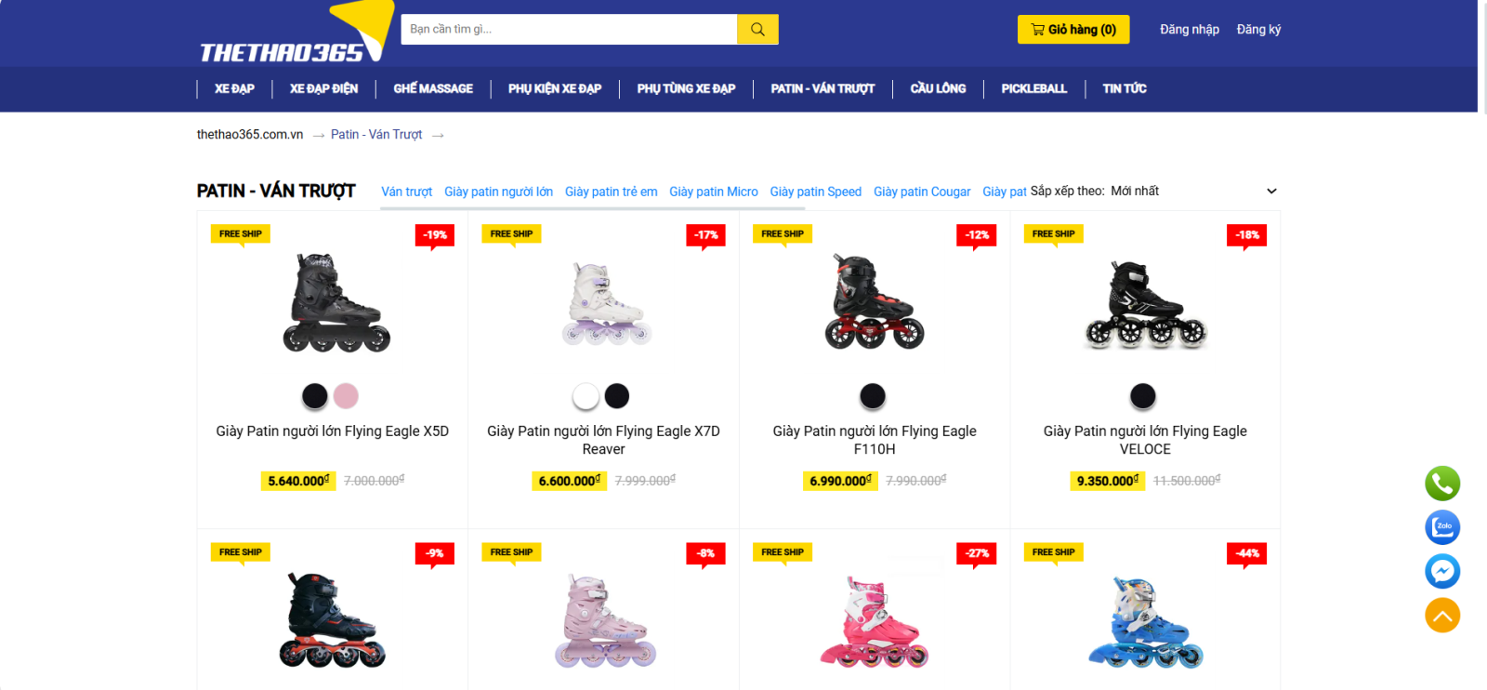Open the GHẾ MASSAGE menu item
Viewport: 1487px width, 690px height.
click(x=433, y=88)
